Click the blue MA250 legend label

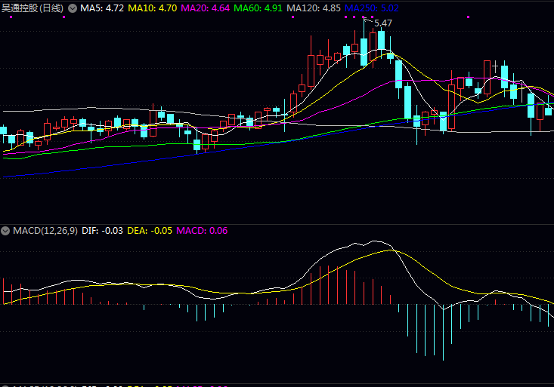click(372, 8)
